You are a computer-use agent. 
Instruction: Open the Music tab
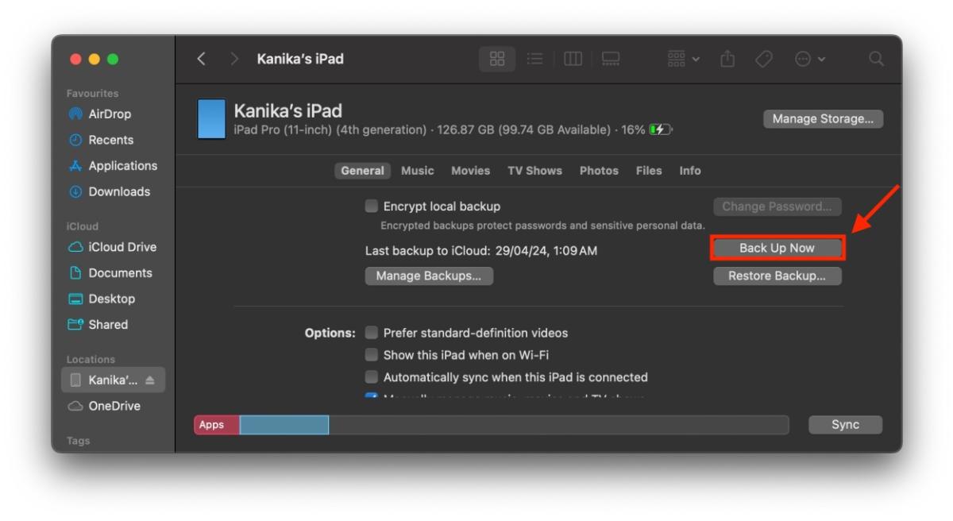[418, 170]
